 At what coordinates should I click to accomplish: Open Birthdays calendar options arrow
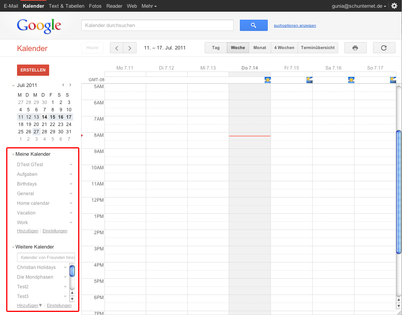coord(71,184)
